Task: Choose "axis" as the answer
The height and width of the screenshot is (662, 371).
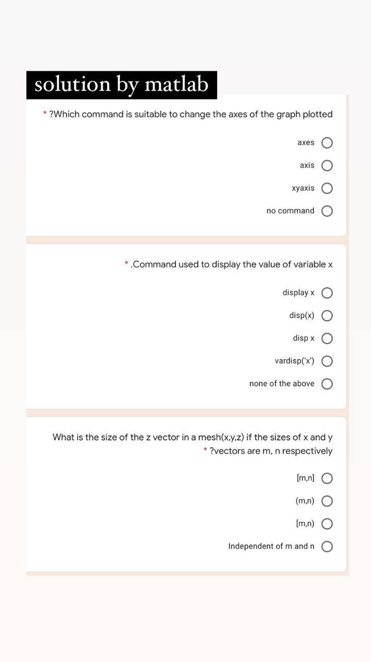Action: (327, 165)
